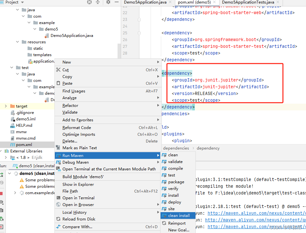
Task: Open Demo5Application.java in project tree
Action: click(x=72, y=36)
